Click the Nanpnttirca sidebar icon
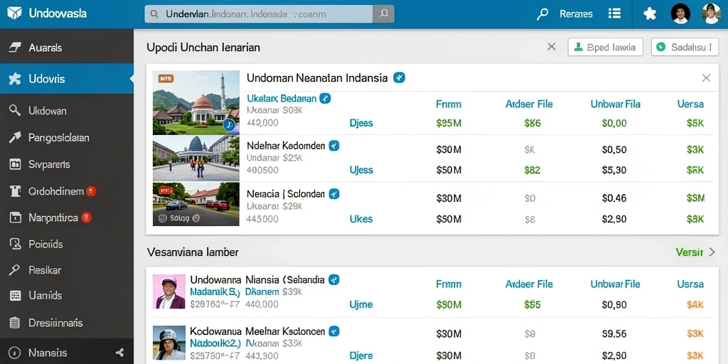Screen dimensions: 728x364 [x=16, y=218]
